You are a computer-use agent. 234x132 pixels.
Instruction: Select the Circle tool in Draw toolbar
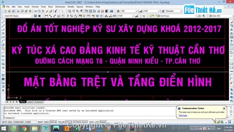pos(3,45)
